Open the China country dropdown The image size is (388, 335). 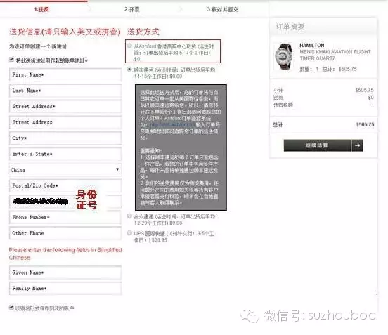[65, 169]
